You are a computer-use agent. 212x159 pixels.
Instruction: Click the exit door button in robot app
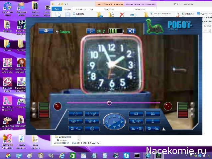(131, 31)
